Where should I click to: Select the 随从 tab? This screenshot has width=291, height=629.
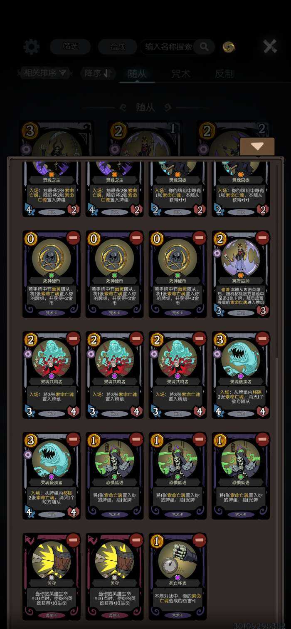tap(137, 74)
